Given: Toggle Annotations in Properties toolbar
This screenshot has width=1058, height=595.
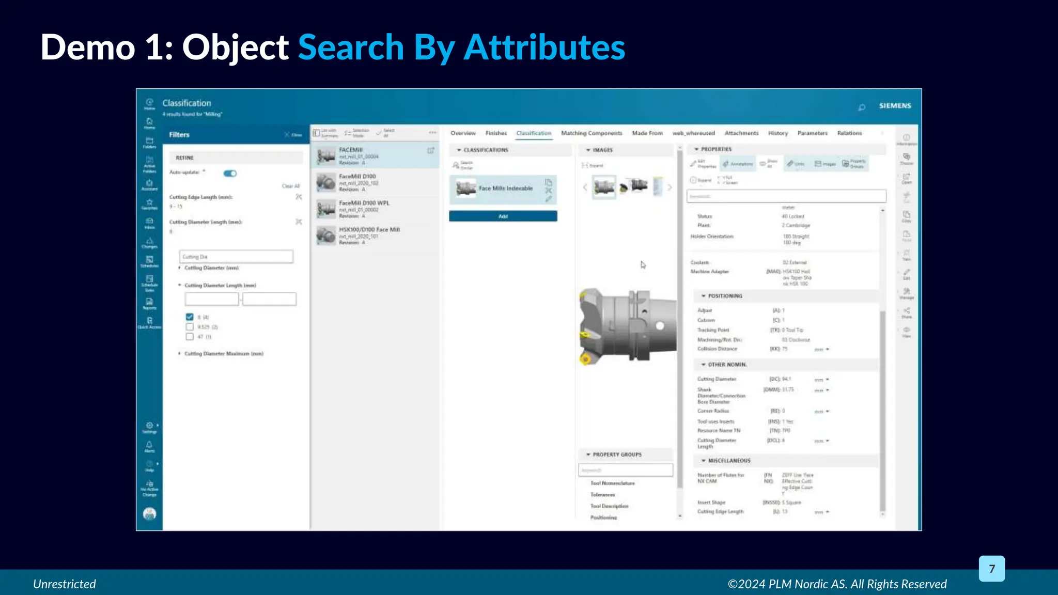Looking at the screenshot, I should tap(738, 164).
